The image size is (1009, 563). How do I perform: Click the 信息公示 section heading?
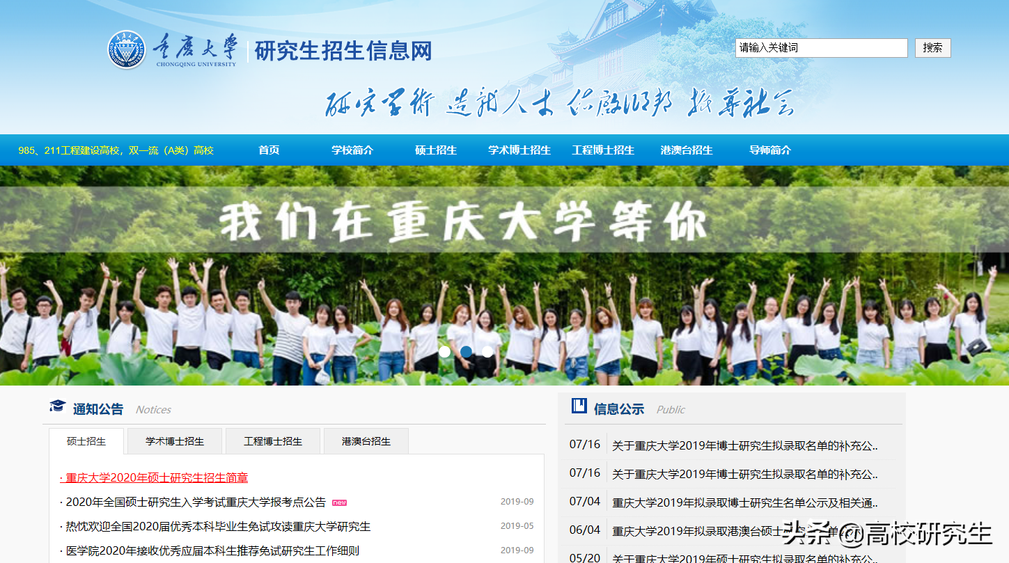619,409
